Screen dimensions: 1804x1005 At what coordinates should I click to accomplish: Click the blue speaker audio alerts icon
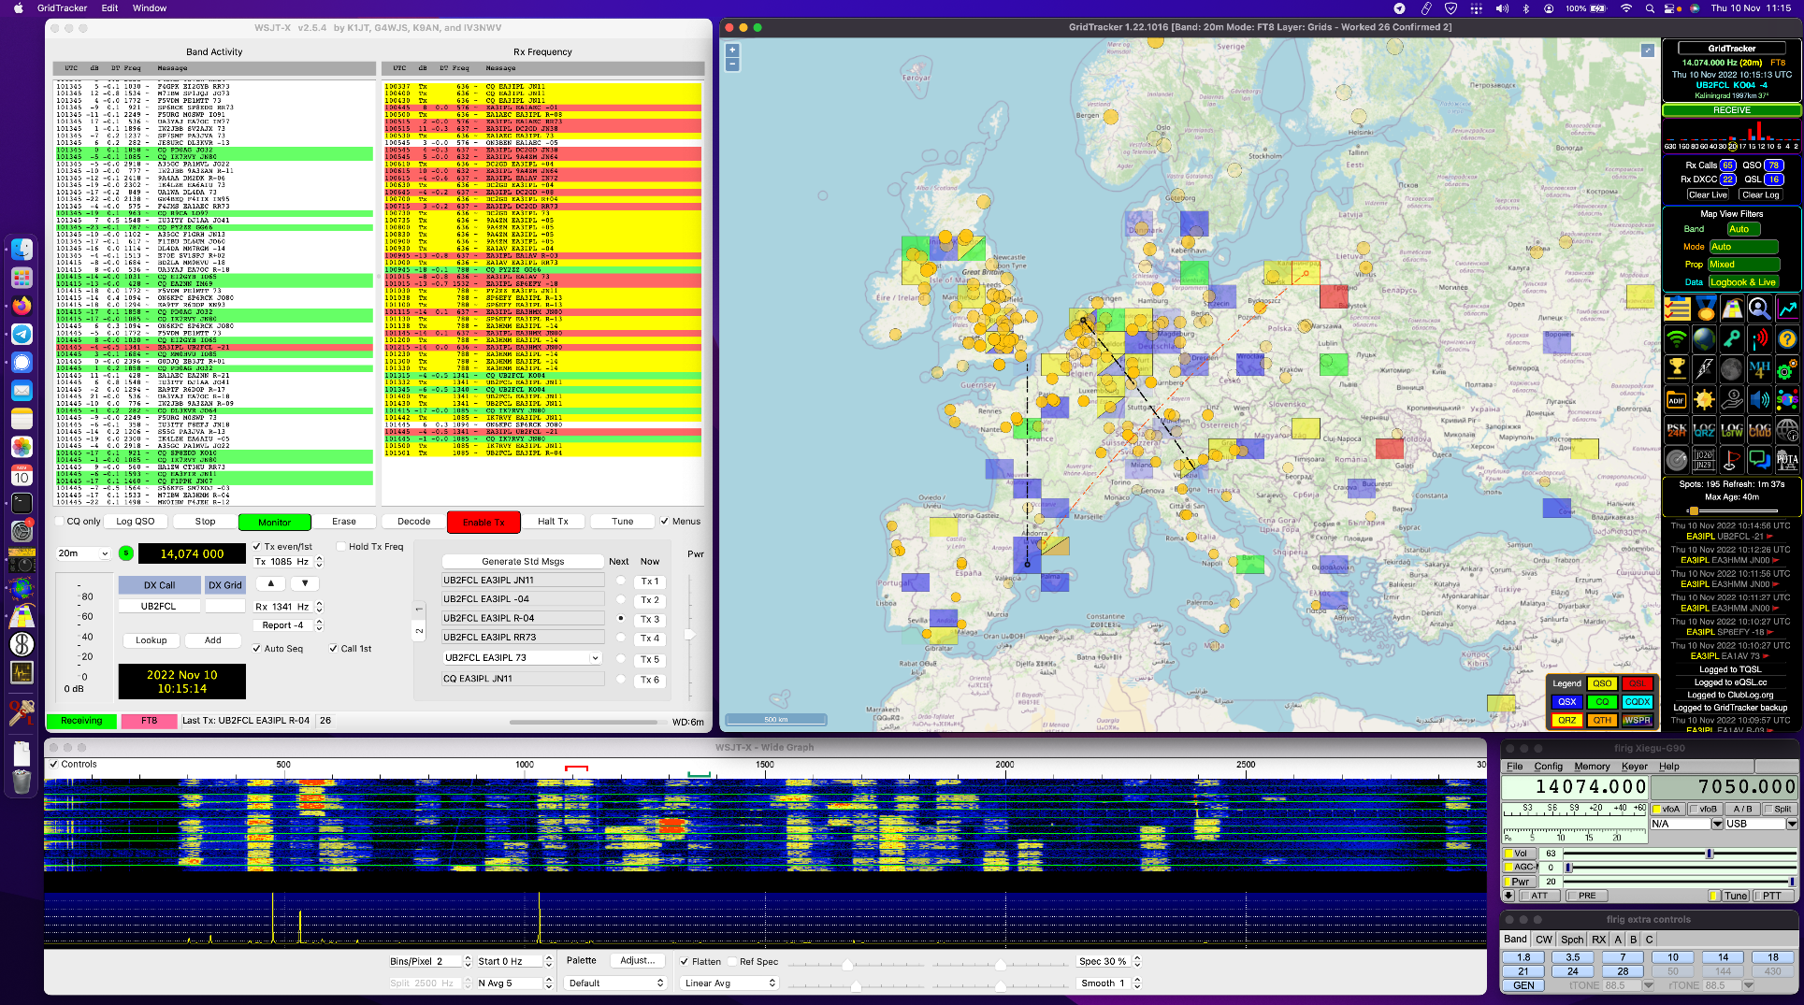1759,400
